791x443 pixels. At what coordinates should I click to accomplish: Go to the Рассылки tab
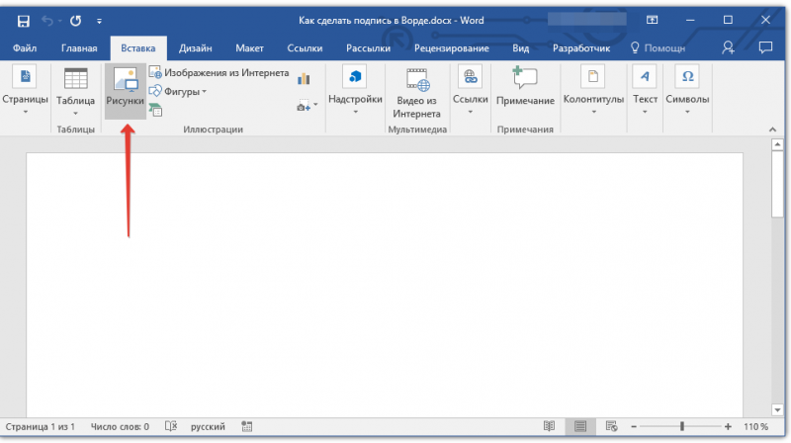(368, 47)
